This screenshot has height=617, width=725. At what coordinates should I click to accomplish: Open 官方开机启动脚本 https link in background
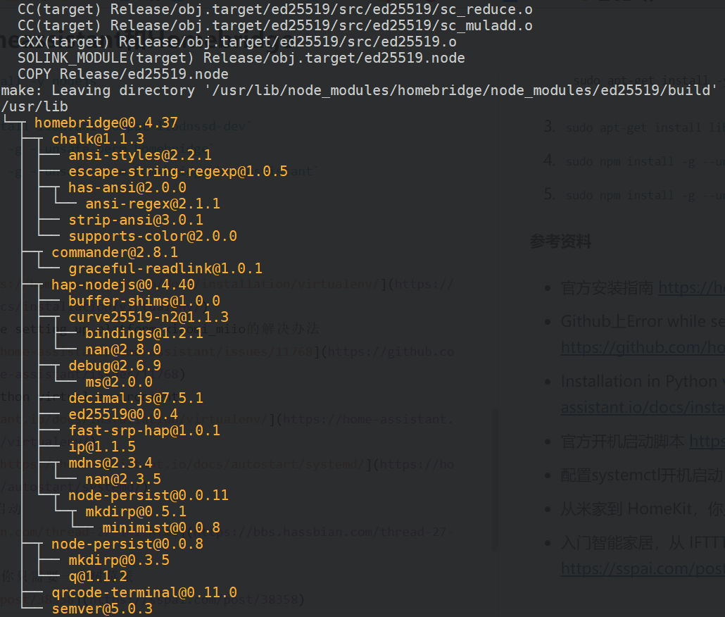707,441
